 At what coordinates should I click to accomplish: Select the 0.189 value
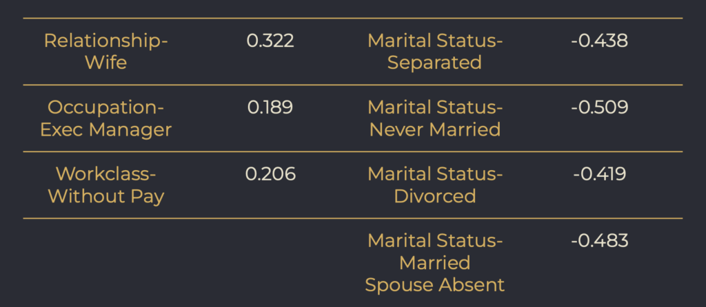(x=270, y=107)
